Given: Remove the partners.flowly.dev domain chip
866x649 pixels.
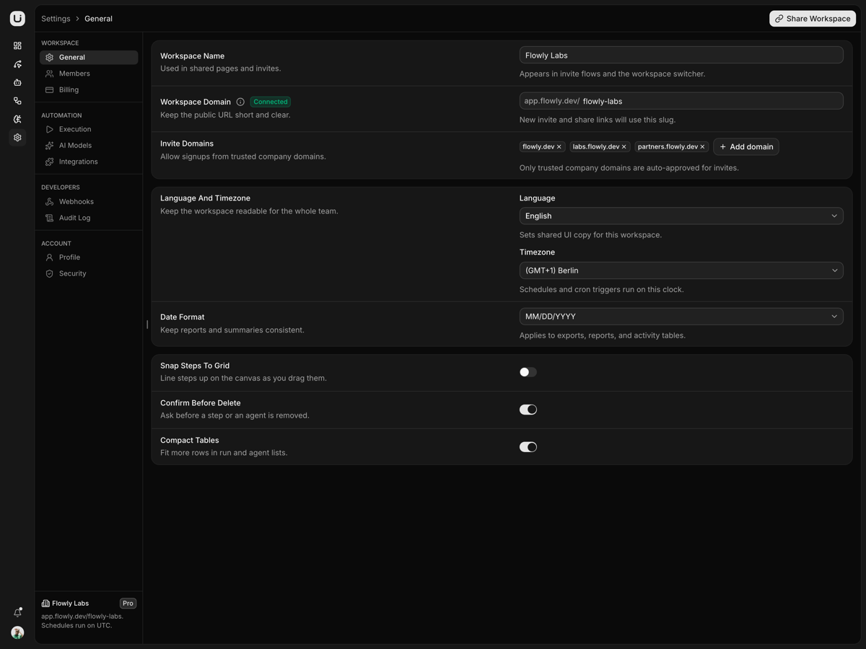Looking at the screenshot, I should 702,147.
